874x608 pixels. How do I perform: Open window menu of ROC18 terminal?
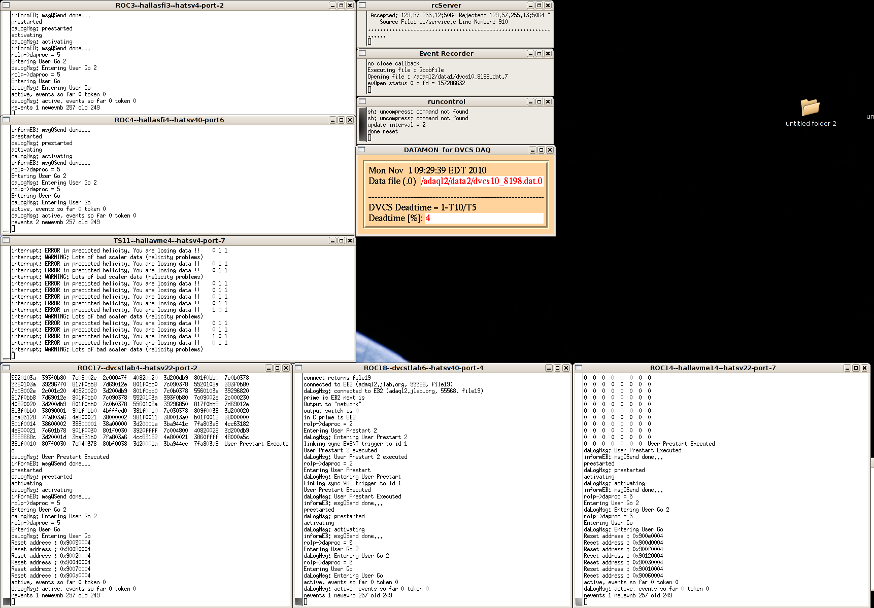click(298, 368)
